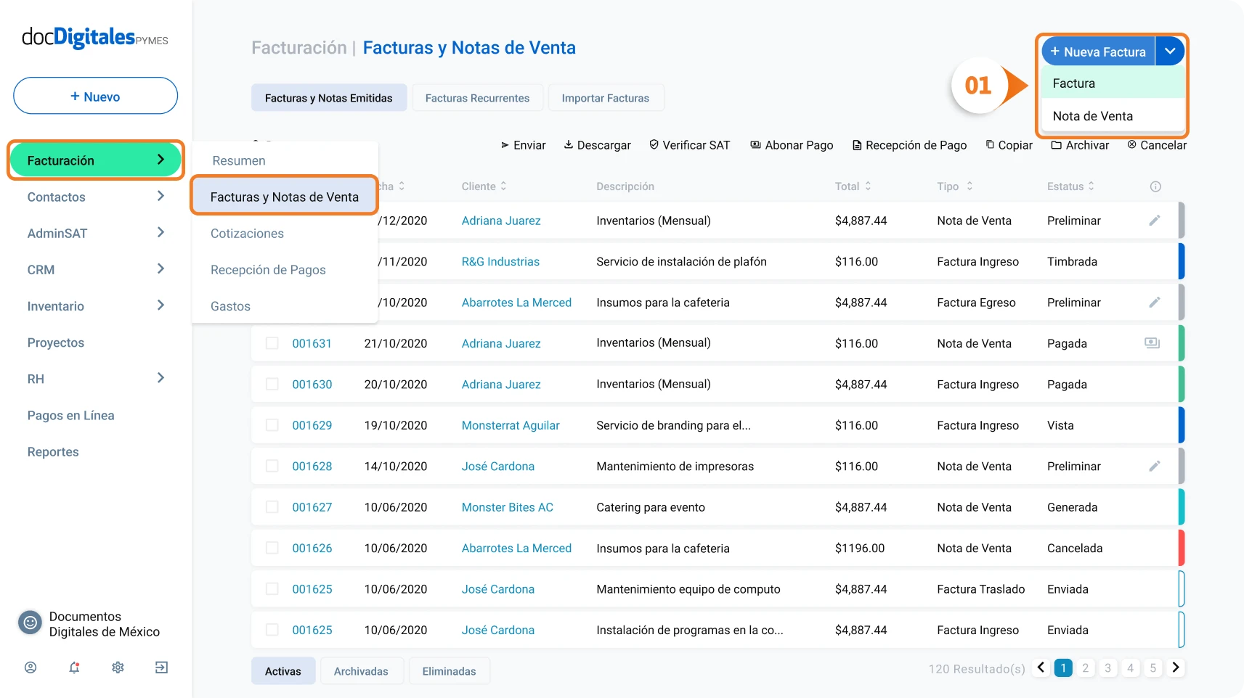1244x698 pixels.
Task: Toggle the Nueva Factura dropdown arrow
Action: (1170, 52)
